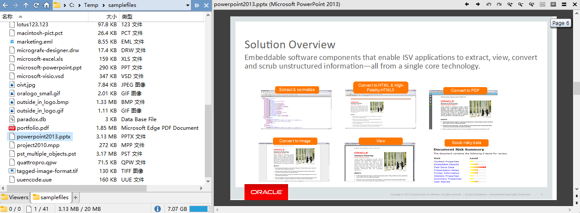580x213 pixels.
Task: Click the file count 1 / 41 status
Action: [x=37, y=209]
